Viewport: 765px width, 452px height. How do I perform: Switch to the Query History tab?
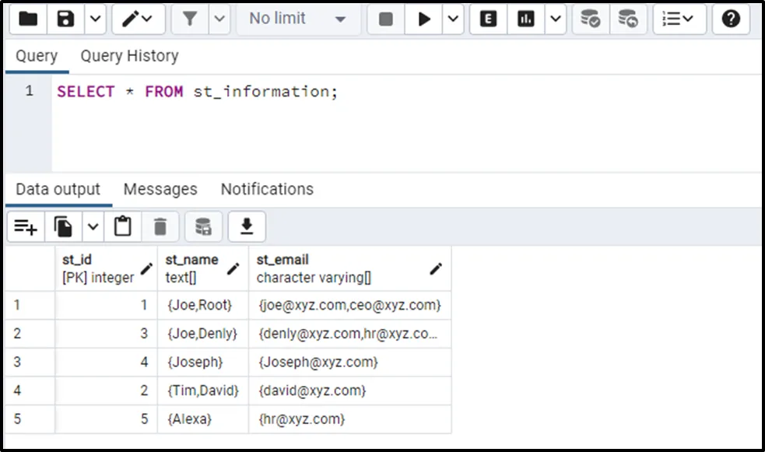129,56
